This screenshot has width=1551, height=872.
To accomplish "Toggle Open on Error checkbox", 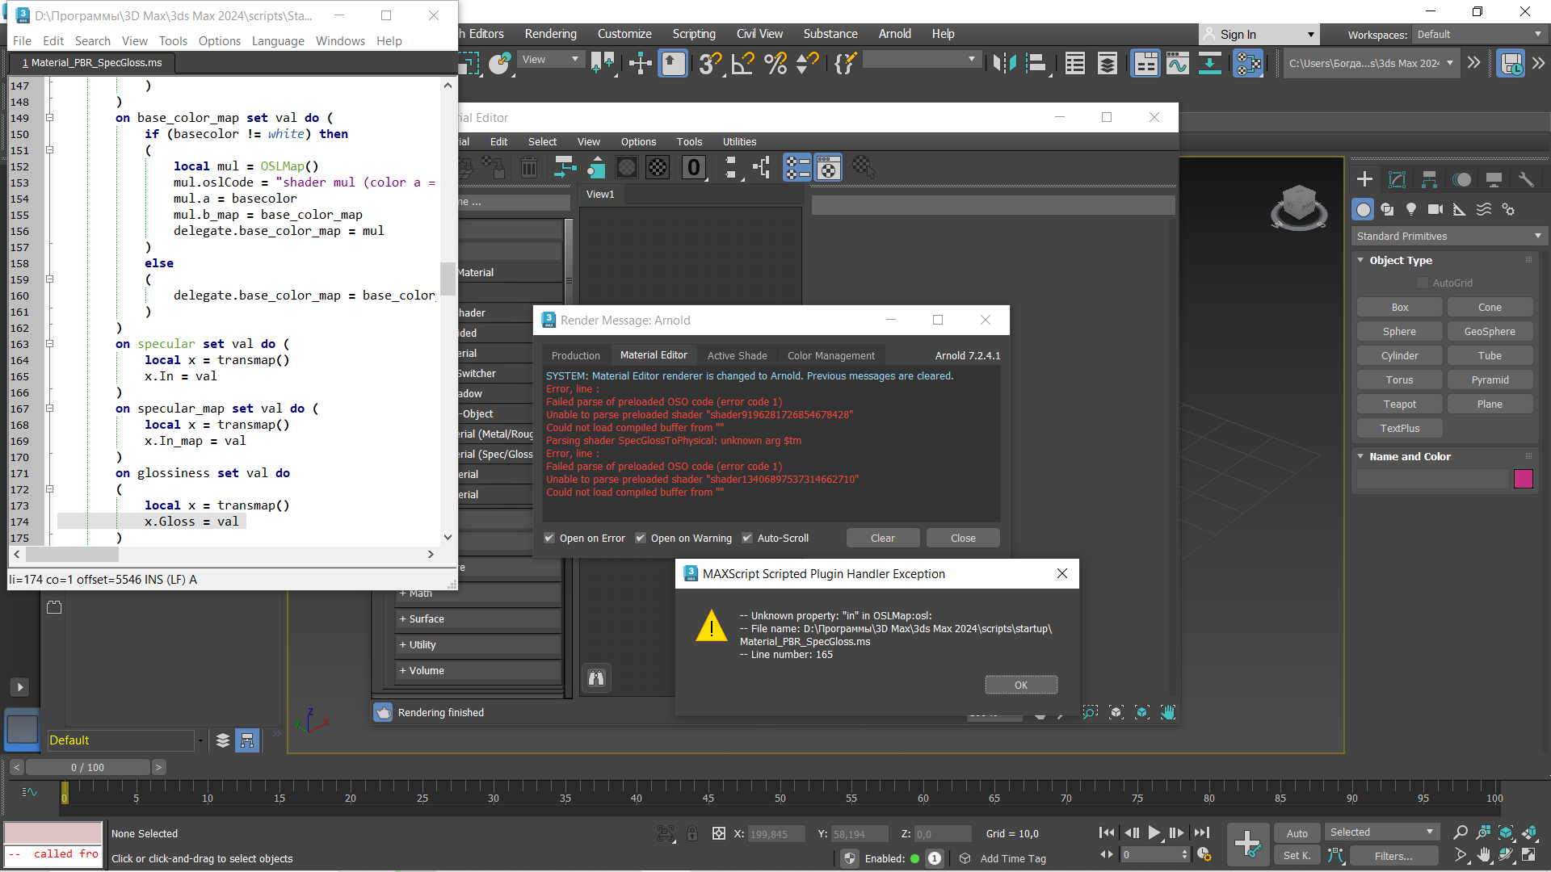I will pyautogui.click(x=549, y=538).
